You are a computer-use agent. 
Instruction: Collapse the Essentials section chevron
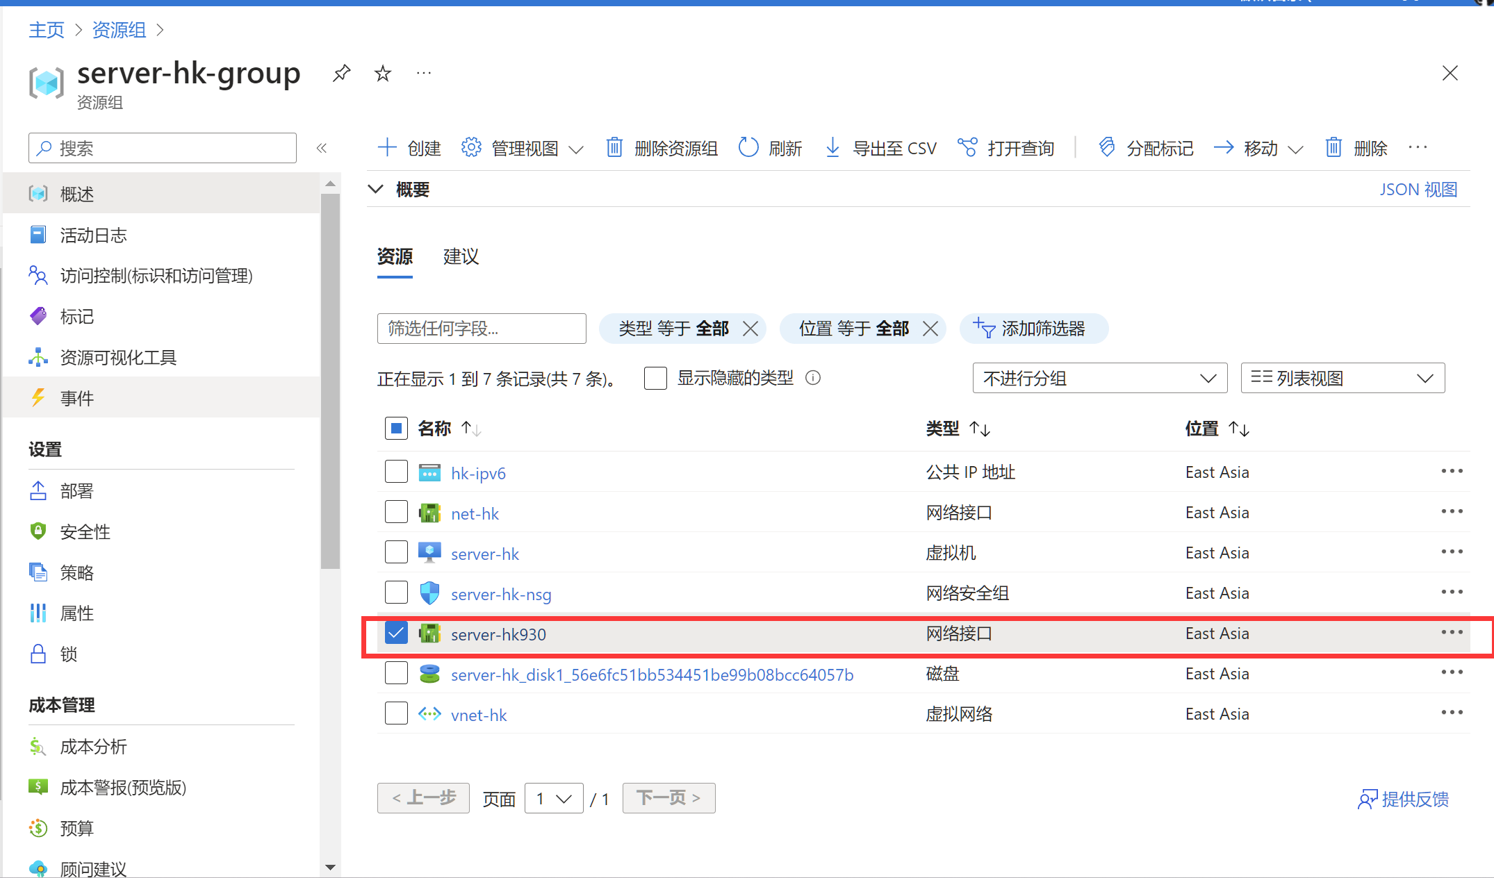[376, 189]
